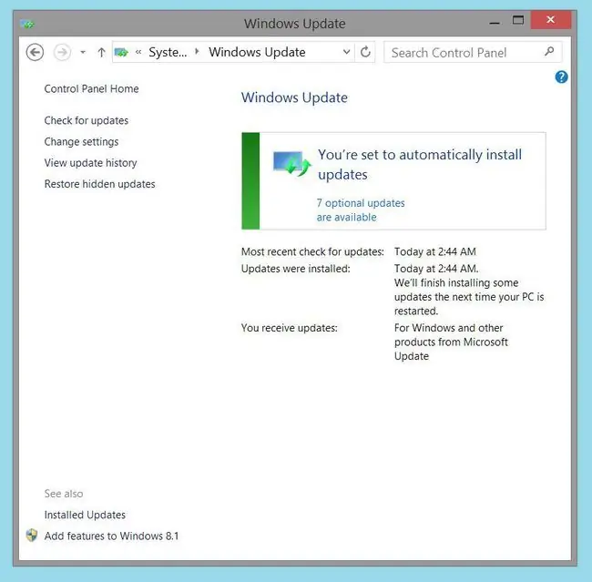Click the Windows Update address bar icon
Image resolution: width=592 pixels, height=582 pixels.
tap(121, 52)
